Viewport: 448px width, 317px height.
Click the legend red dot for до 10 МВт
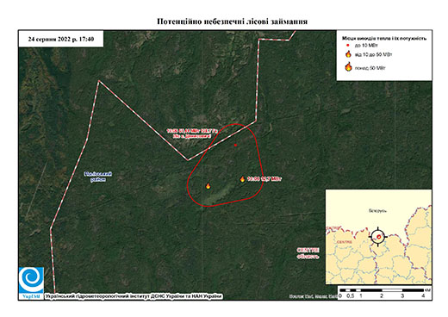tap(348, 46)
